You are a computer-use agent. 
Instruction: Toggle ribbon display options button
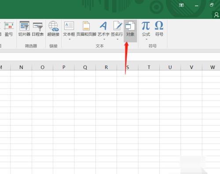pos(181,5)
